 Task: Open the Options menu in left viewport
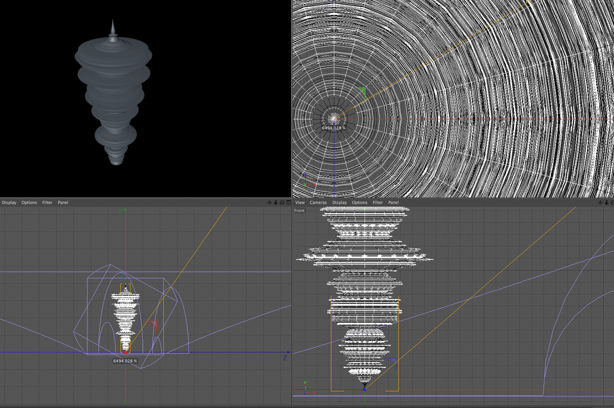(29, 202)
